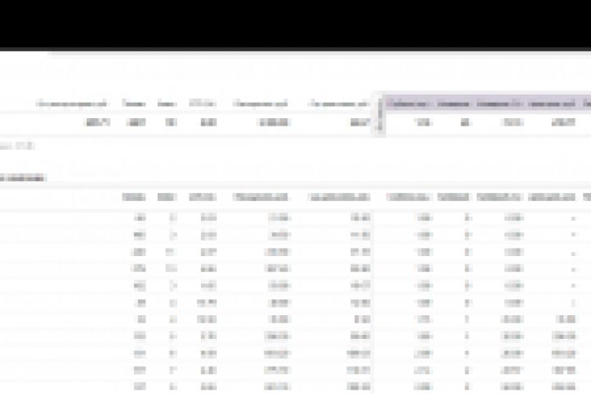Select the first purple-highlighted column header
Screen dimensions: 591x394
tap(408, 103)
